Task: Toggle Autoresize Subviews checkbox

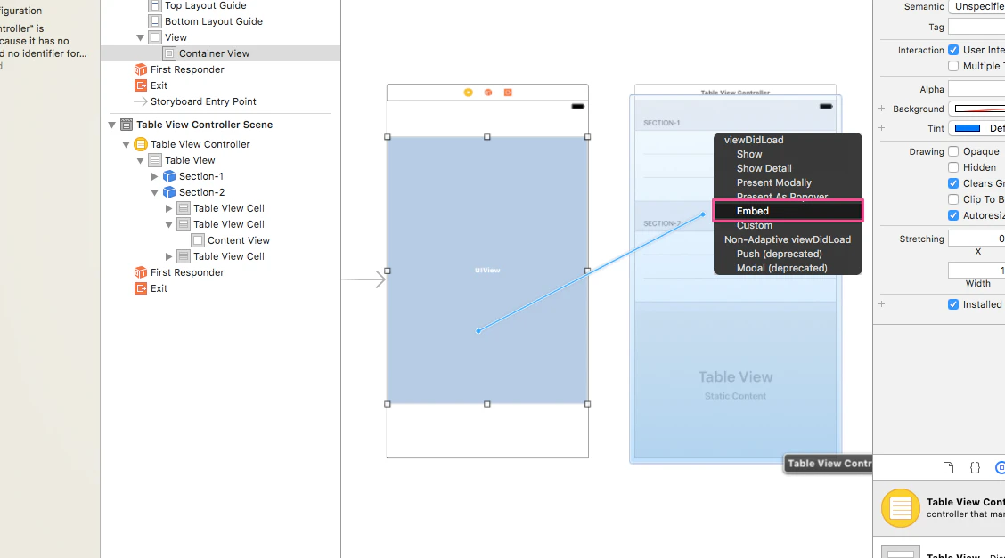Action: [953, 215]
